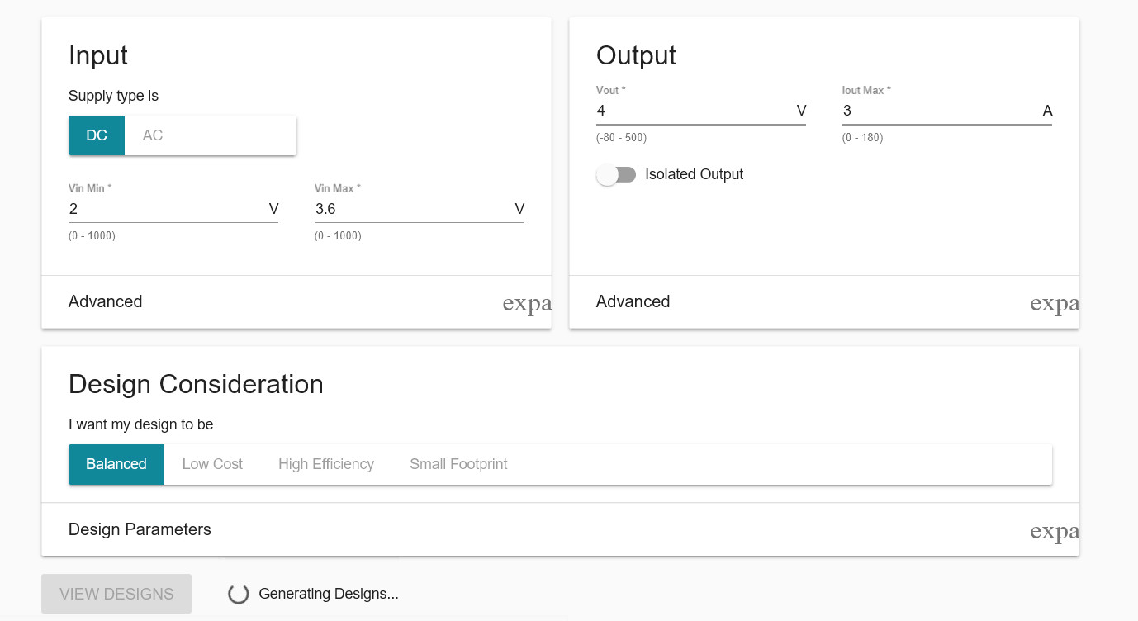Viewport: 1138px width, 621px height.
Task: Select the Small Footprint design option
Action: (x=458, y=464)
